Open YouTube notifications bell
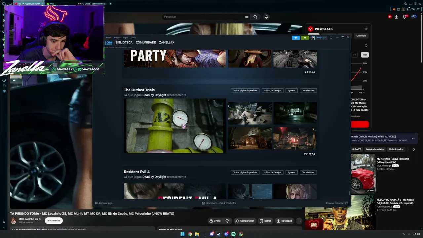The image size is (423, 238). click(x=404, y=17)
